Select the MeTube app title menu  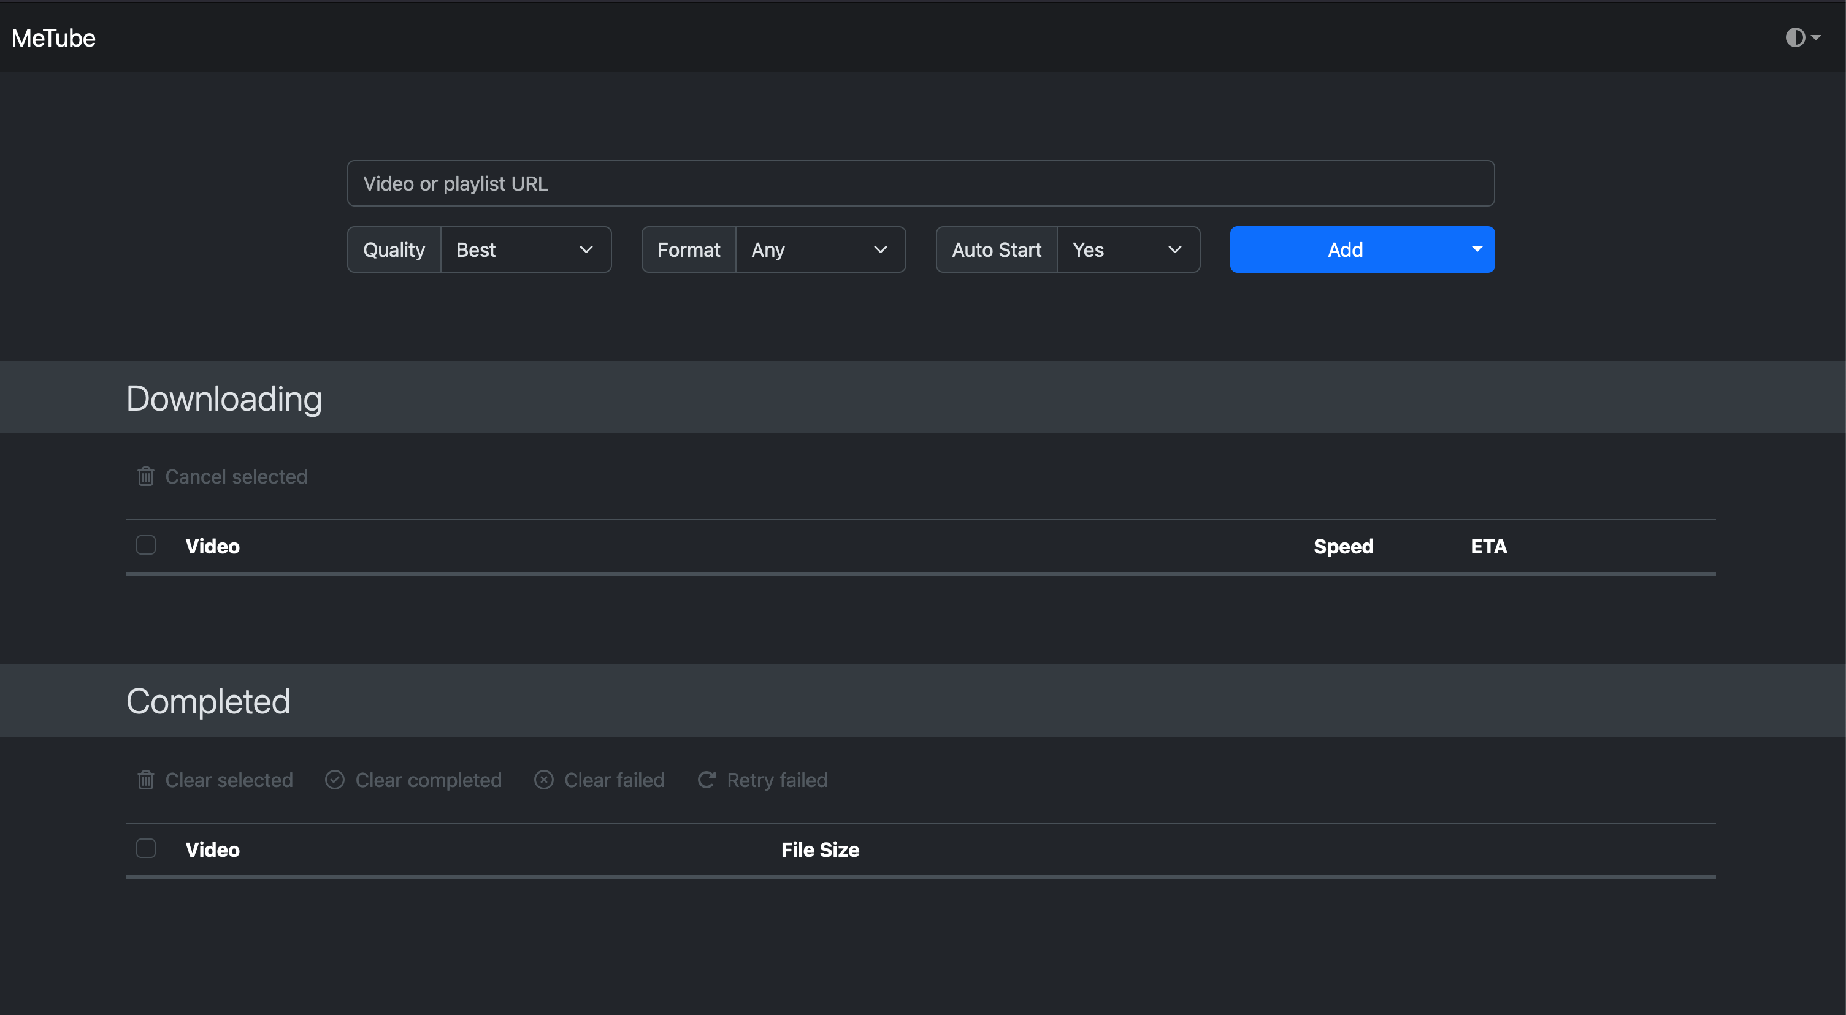[54, 36]
